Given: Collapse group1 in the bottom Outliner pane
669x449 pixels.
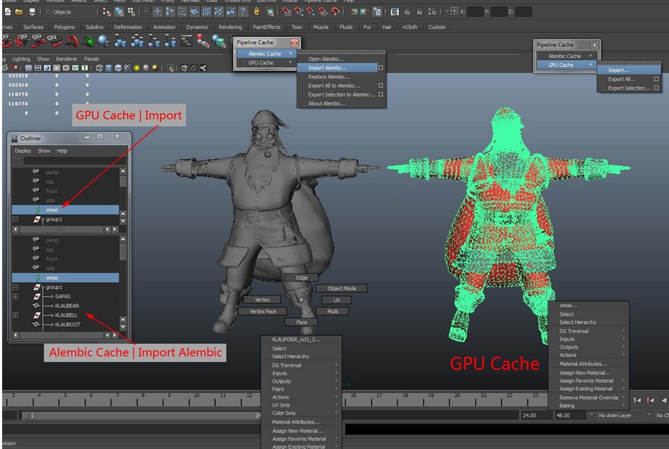Looking at the screenshot, I should (x=15, y=287).
